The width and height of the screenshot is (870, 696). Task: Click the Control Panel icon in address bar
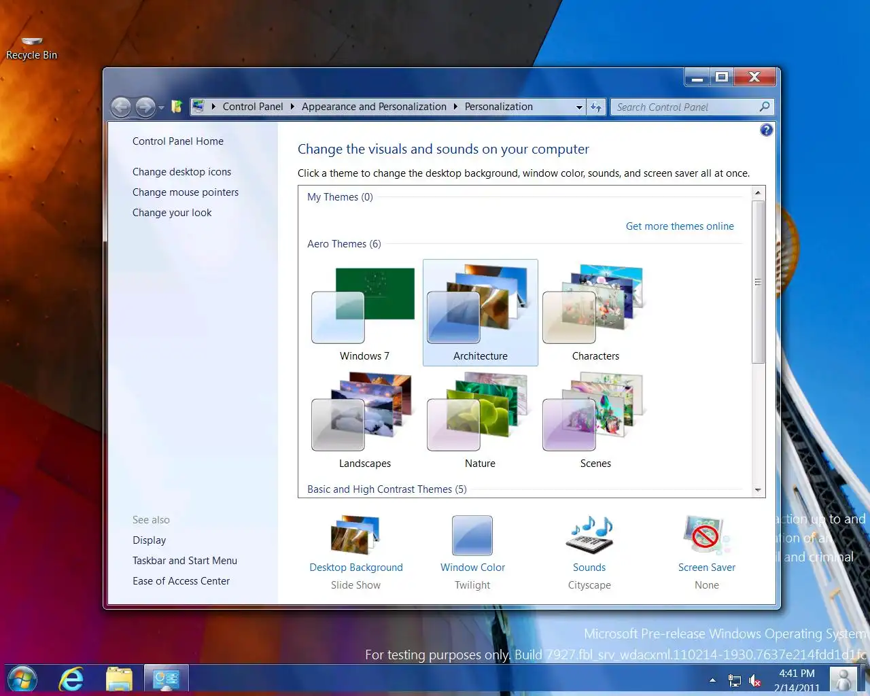tap(198, 106)
